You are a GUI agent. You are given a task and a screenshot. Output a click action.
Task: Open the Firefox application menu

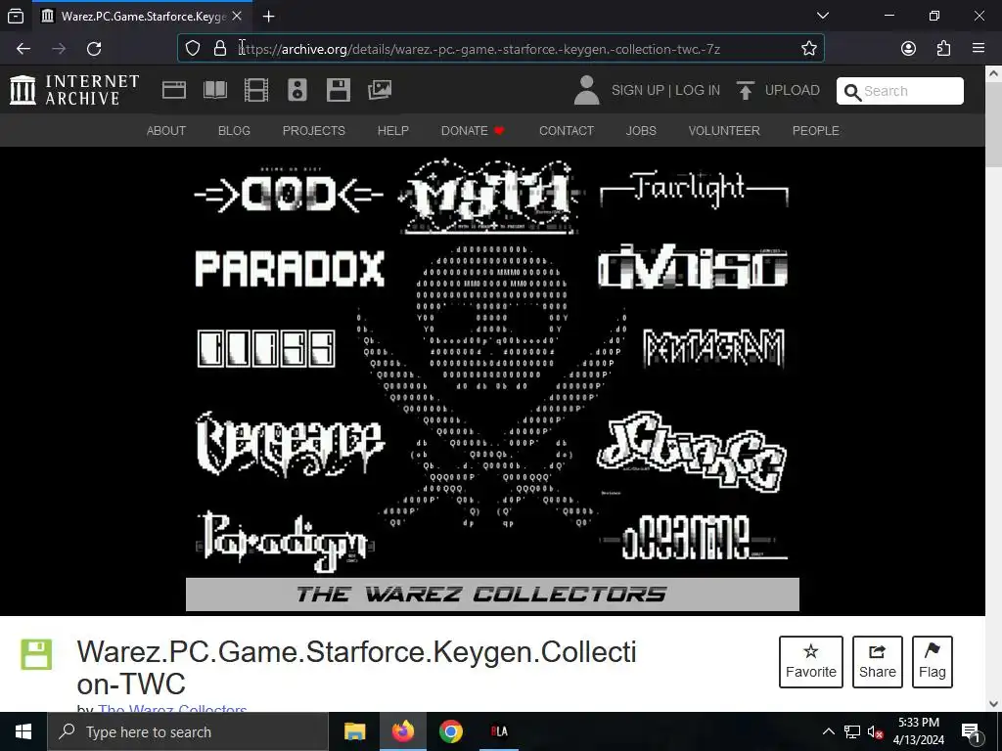[979, 49]
